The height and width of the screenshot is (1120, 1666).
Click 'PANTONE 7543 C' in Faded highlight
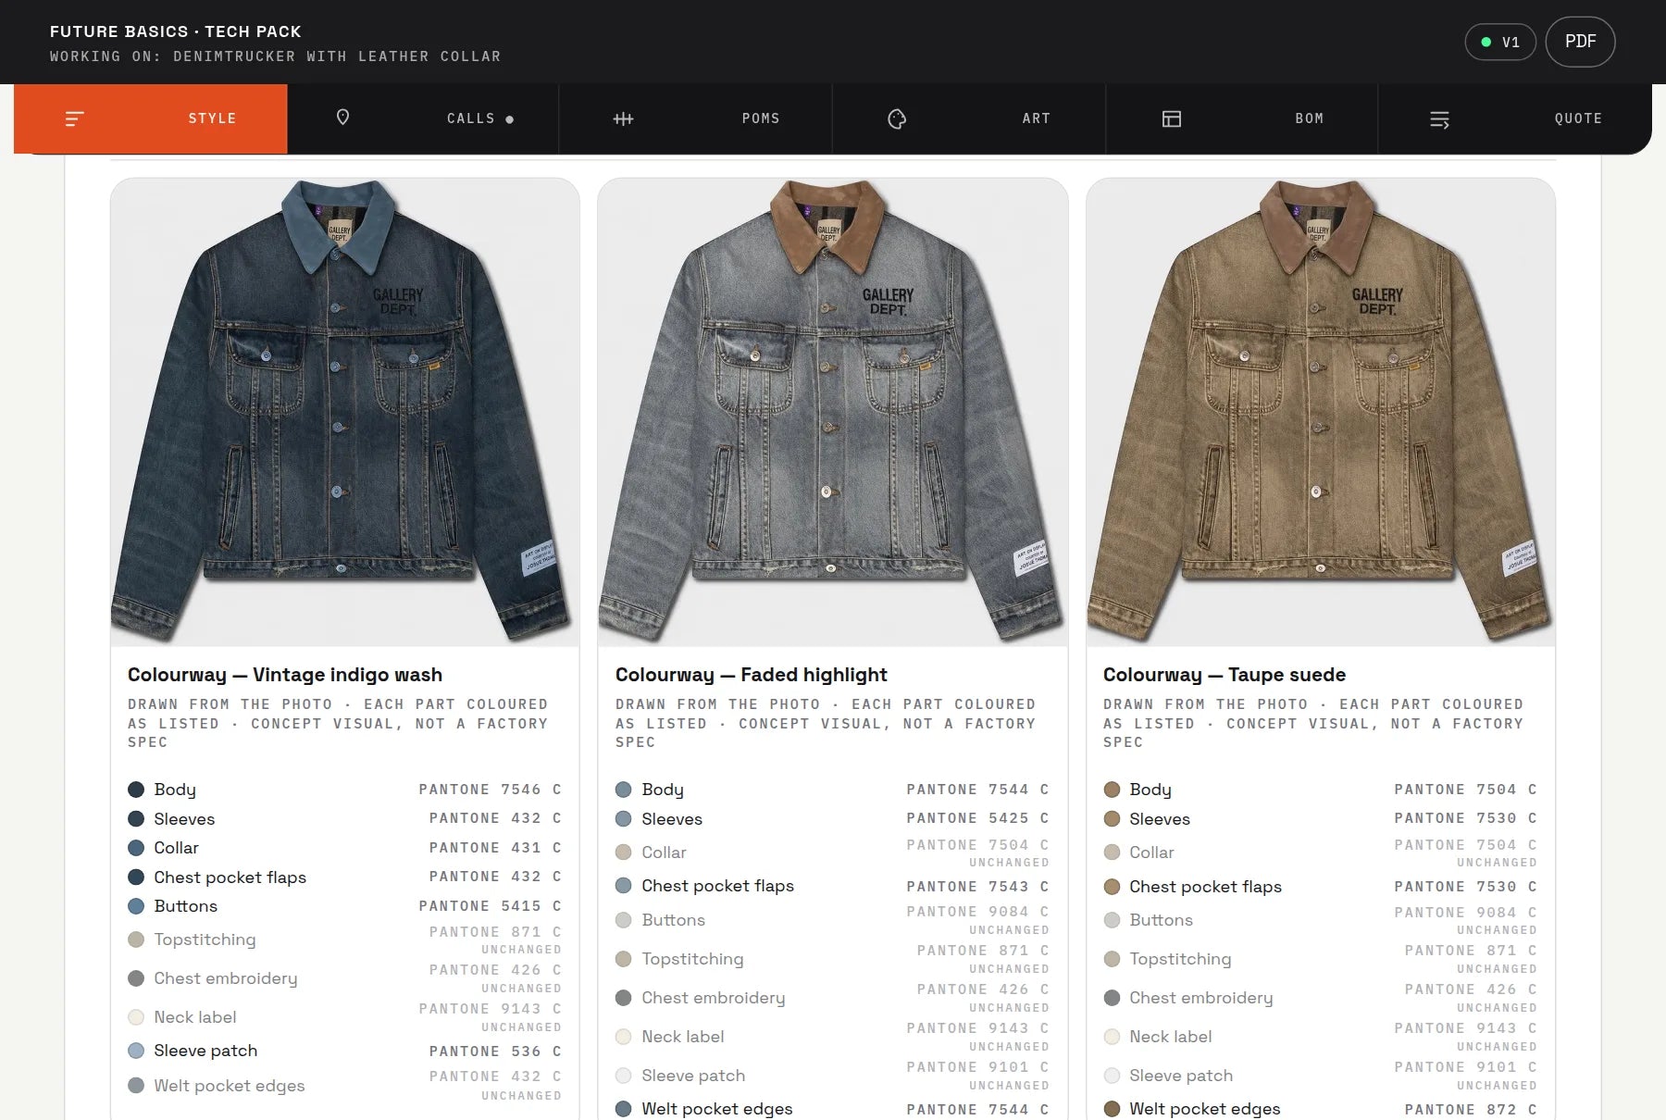[978, 887]
